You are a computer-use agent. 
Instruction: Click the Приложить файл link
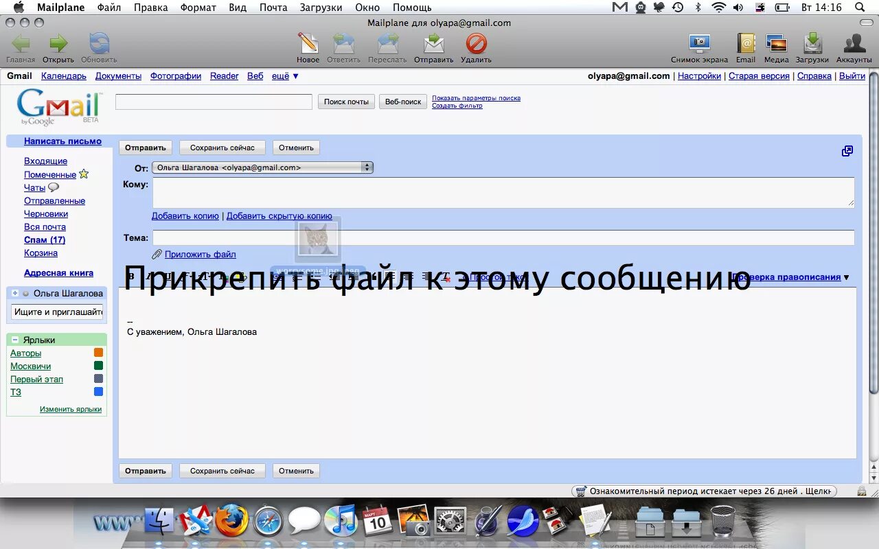tap(201, 255)
